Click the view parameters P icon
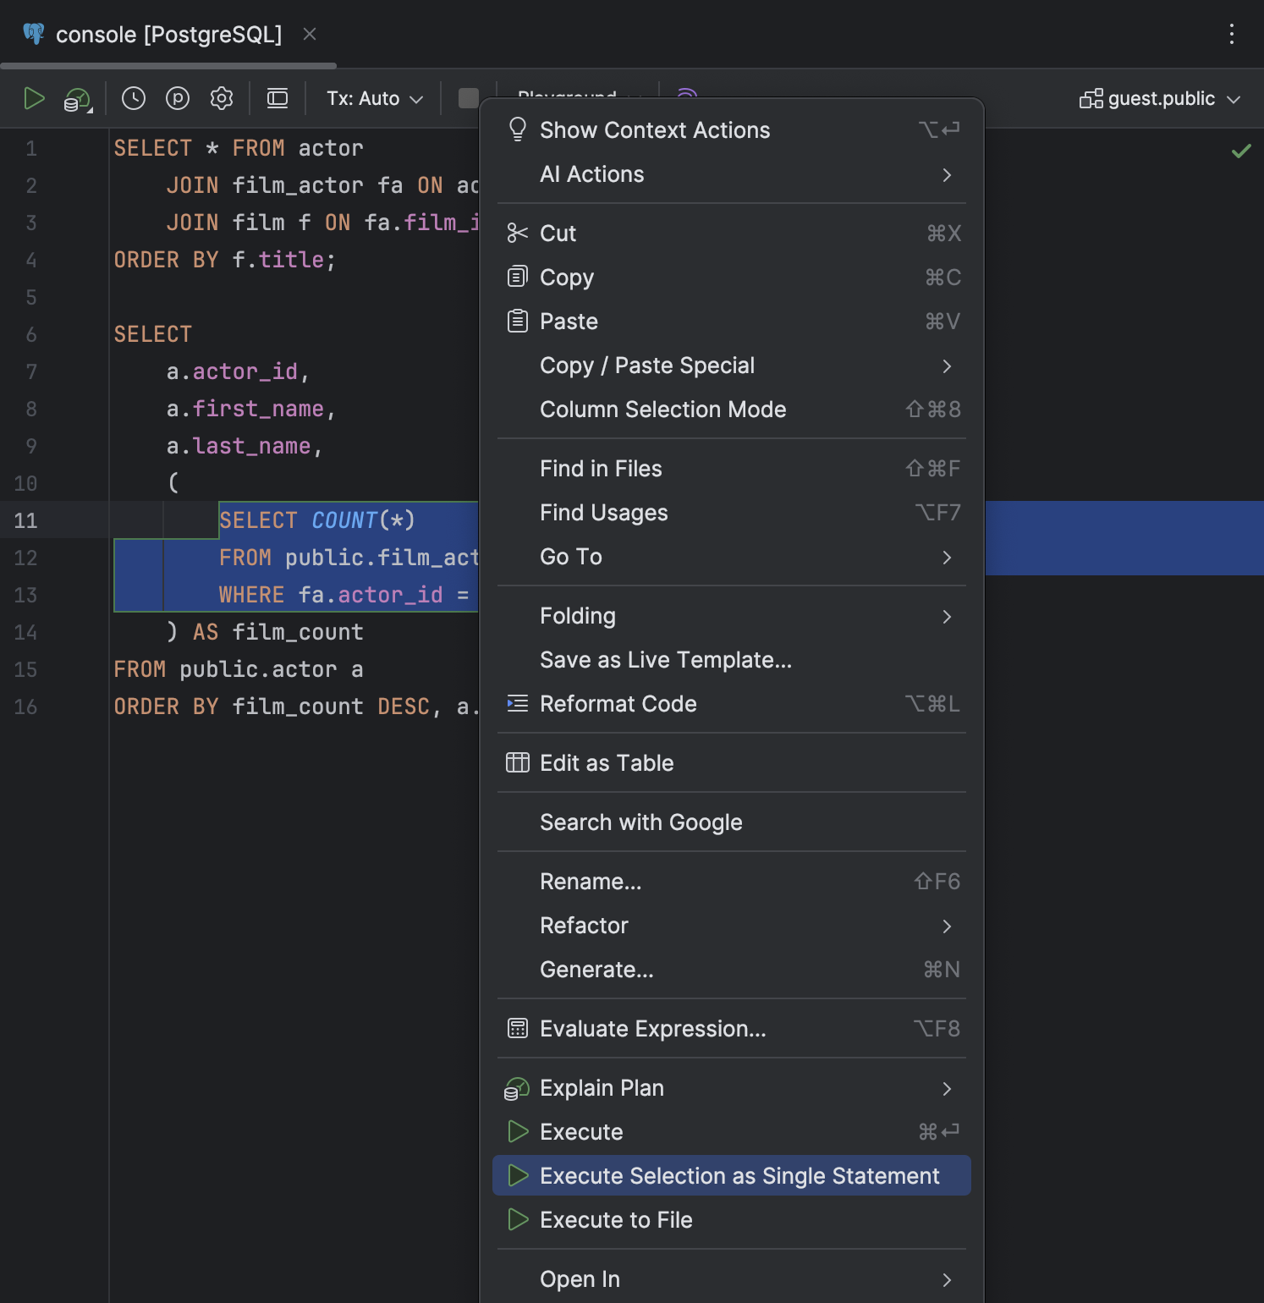The width and height of the screenshot is (1264, 1303). tap(178, 99)
